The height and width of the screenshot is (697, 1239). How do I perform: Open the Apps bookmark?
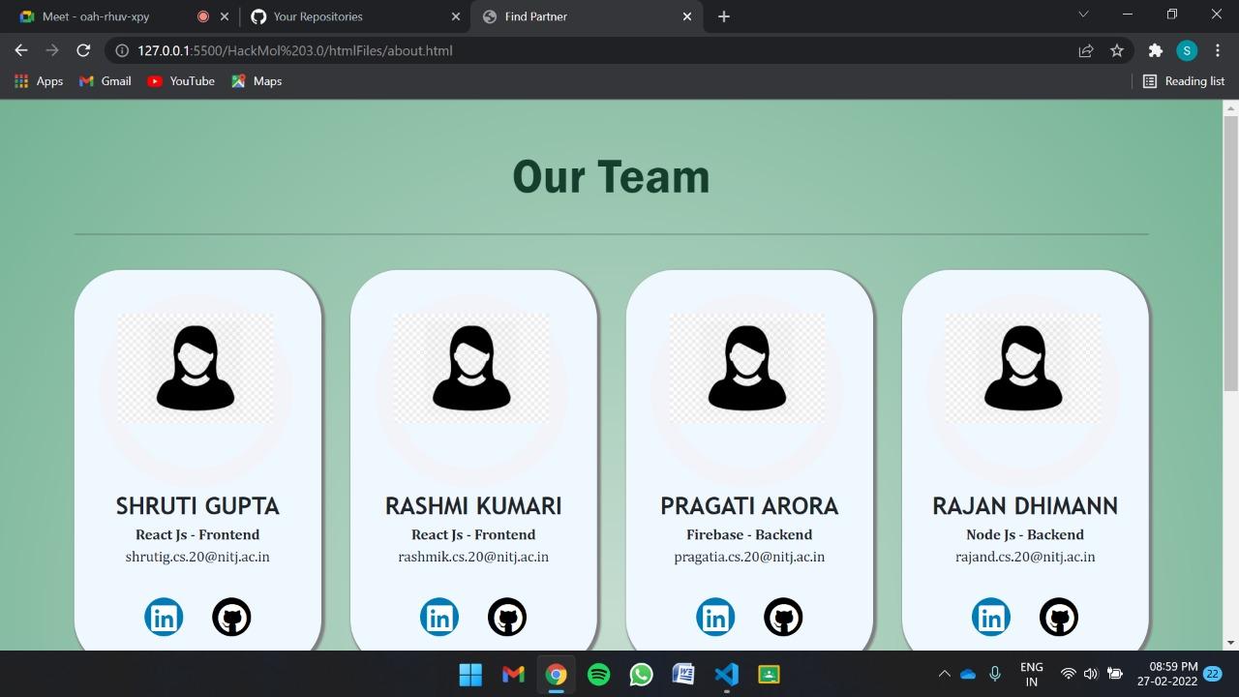[39, 81]
